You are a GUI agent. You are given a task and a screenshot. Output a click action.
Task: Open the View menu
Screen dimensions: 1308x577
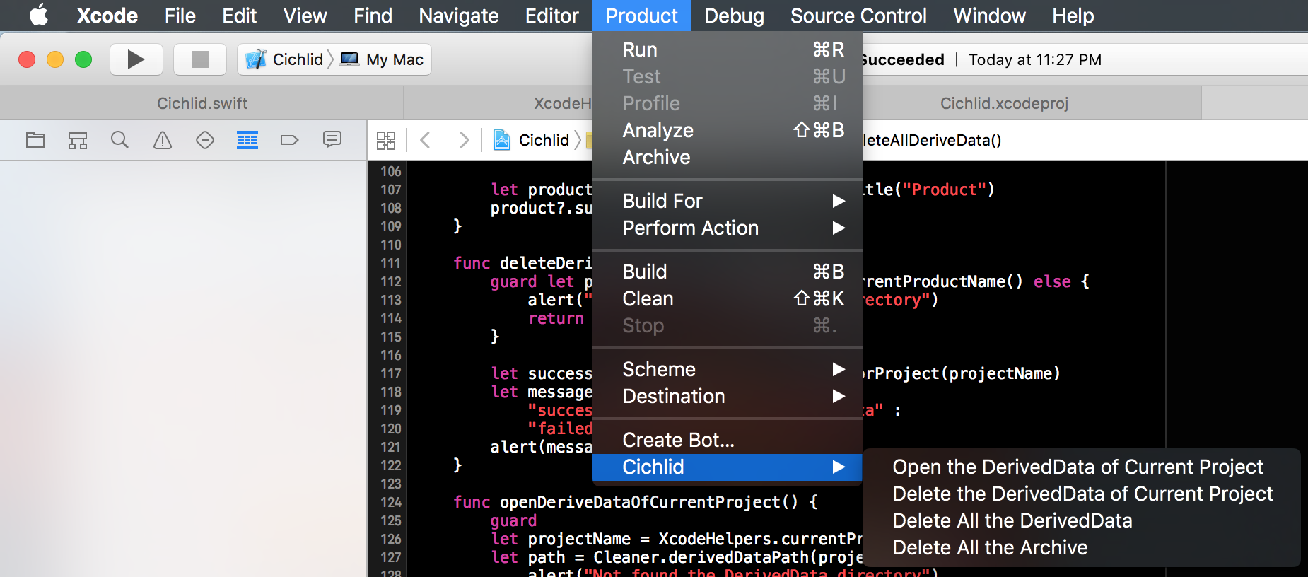[305, 16]
